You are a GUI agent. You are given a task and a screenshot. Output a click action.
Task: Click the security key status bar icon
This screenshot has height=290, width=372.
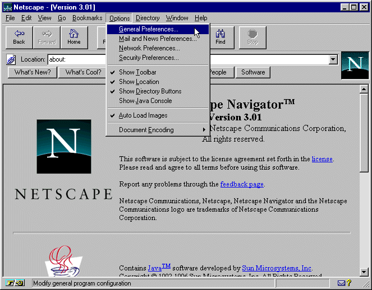tap(15, 283)
